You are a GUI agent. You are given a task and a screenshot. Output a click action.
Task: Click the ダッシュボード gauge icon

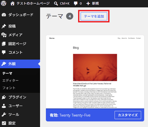click(4, 15)
